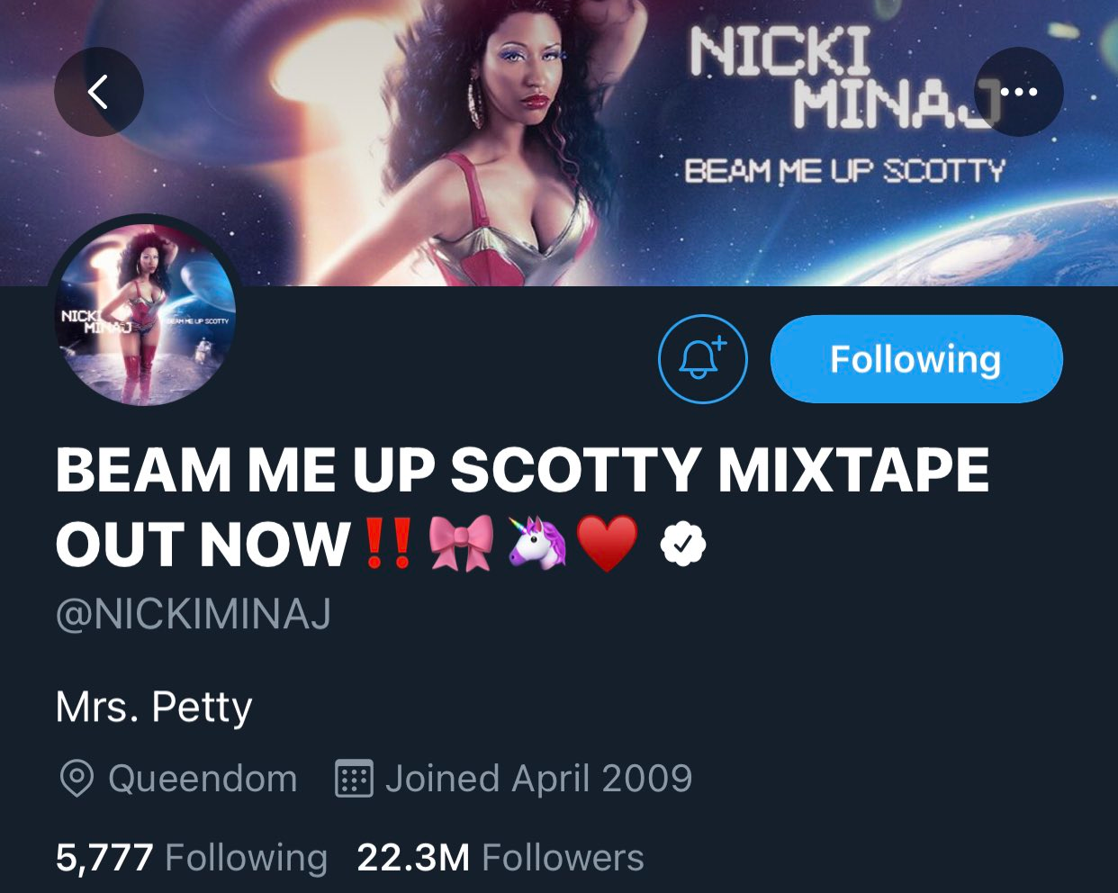Viewport: 1118px width, 893px height.
Task: Tap the Queendom location text
Action: pos(203,779)
